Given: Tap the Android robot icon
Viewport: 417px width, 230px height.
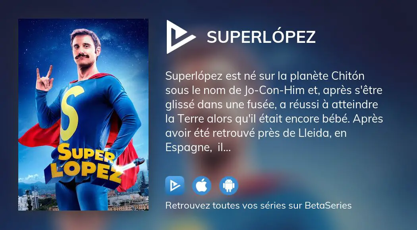Looking at the screenshot, I should pos(229,185).
